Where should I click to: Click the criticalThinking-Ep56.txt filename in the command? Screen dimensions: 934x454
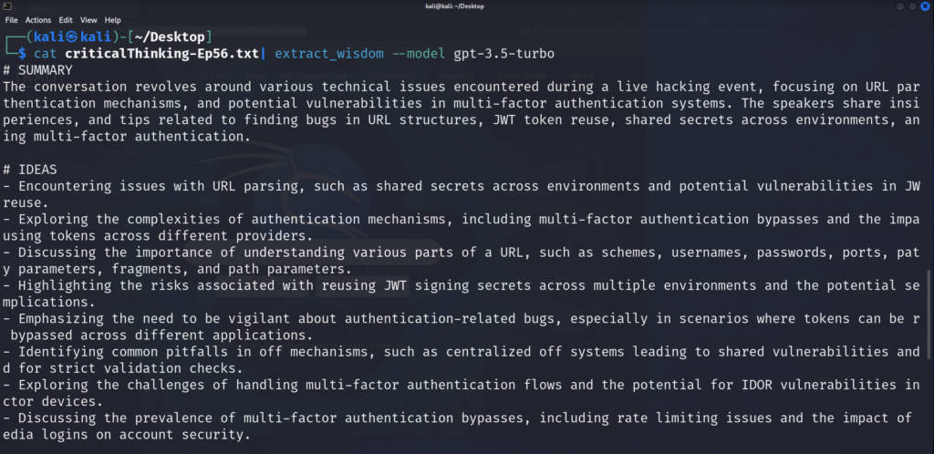pyautogui.click(x=162, y=54)
